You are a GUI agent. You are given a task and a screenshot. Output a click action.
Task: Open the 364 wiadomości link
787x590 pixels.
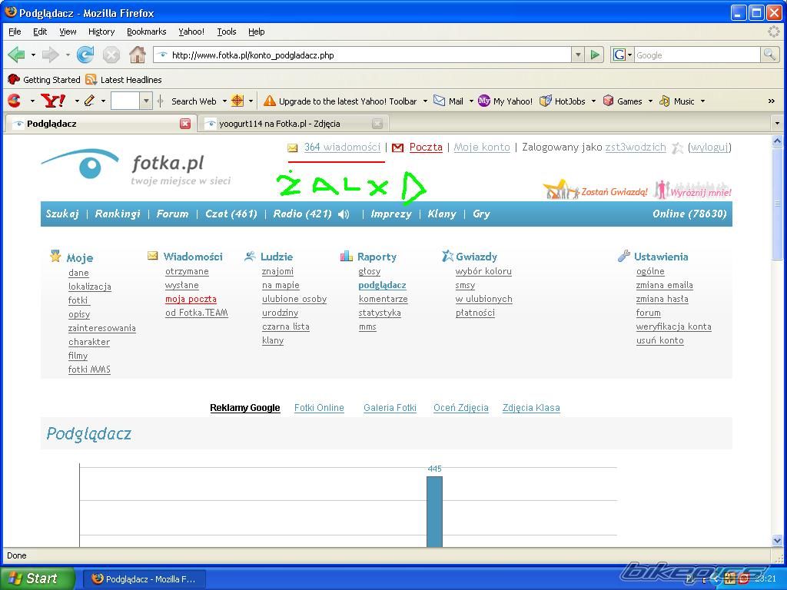click(x=342, y=147)
